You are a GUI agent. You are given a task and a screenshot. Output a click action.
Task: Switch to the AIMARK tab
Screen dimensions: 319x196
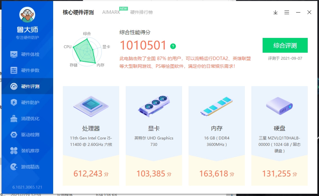point(111,12)
